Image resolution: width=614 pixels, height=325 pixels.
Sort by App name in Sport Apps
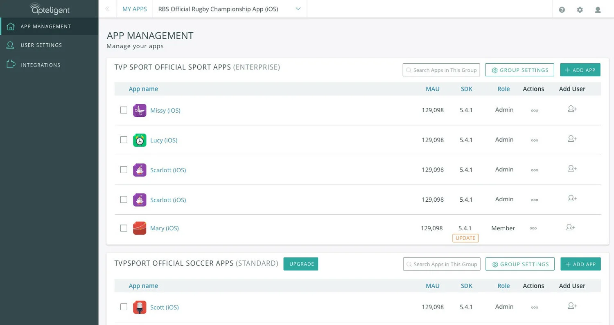(x=143, y=89)
